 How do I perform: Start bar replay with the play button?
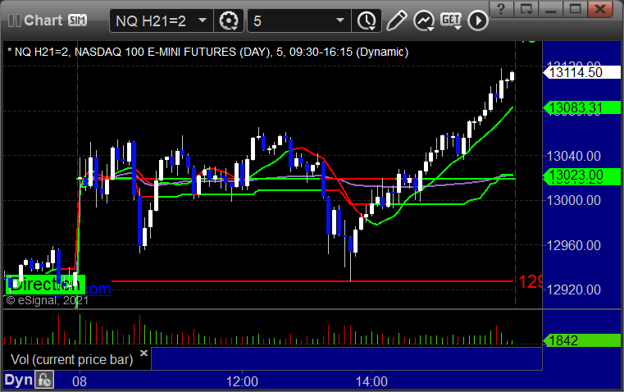pos(477,21)
